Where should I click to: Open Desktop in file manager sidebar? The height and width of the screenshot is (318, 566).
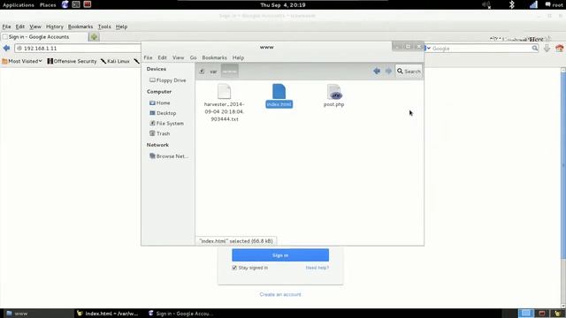click(163, 113)
